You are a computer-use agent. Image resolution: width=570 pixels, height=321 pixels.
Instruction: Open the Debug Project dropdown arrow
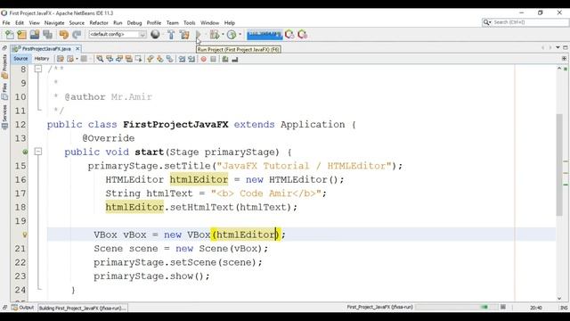(x=223, y=35)
